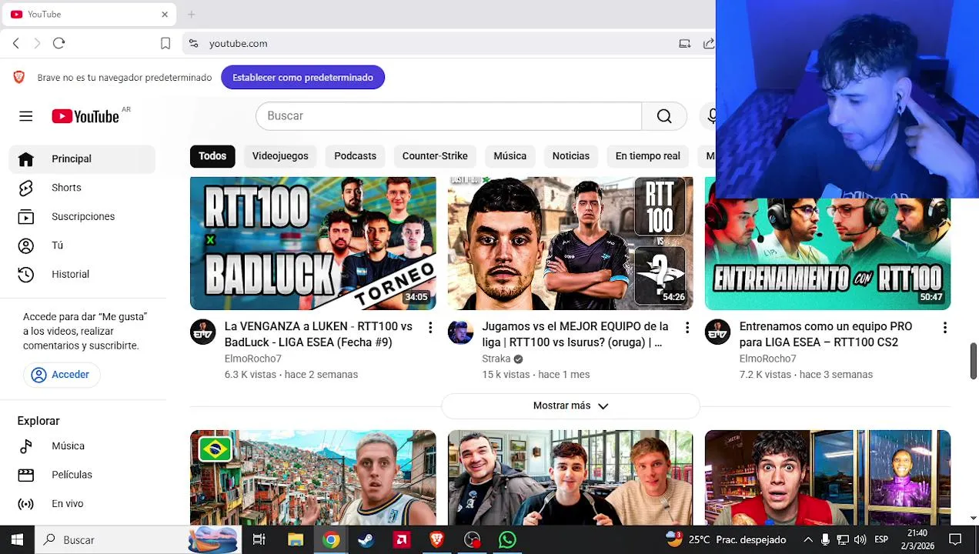Image resolution: width=979 pixels, height=554 pixels.
Task: Open Jugamos vs el MEJOR EQUIPO video title
Action: [x=575, y=335]
